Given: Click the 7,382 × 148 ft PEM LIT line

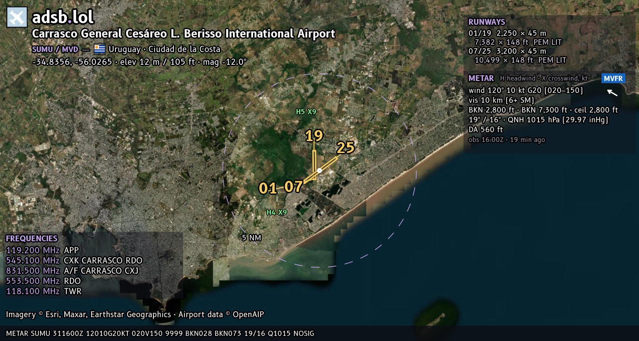Looking at the screenshot, I should click(x=518, y=42).
